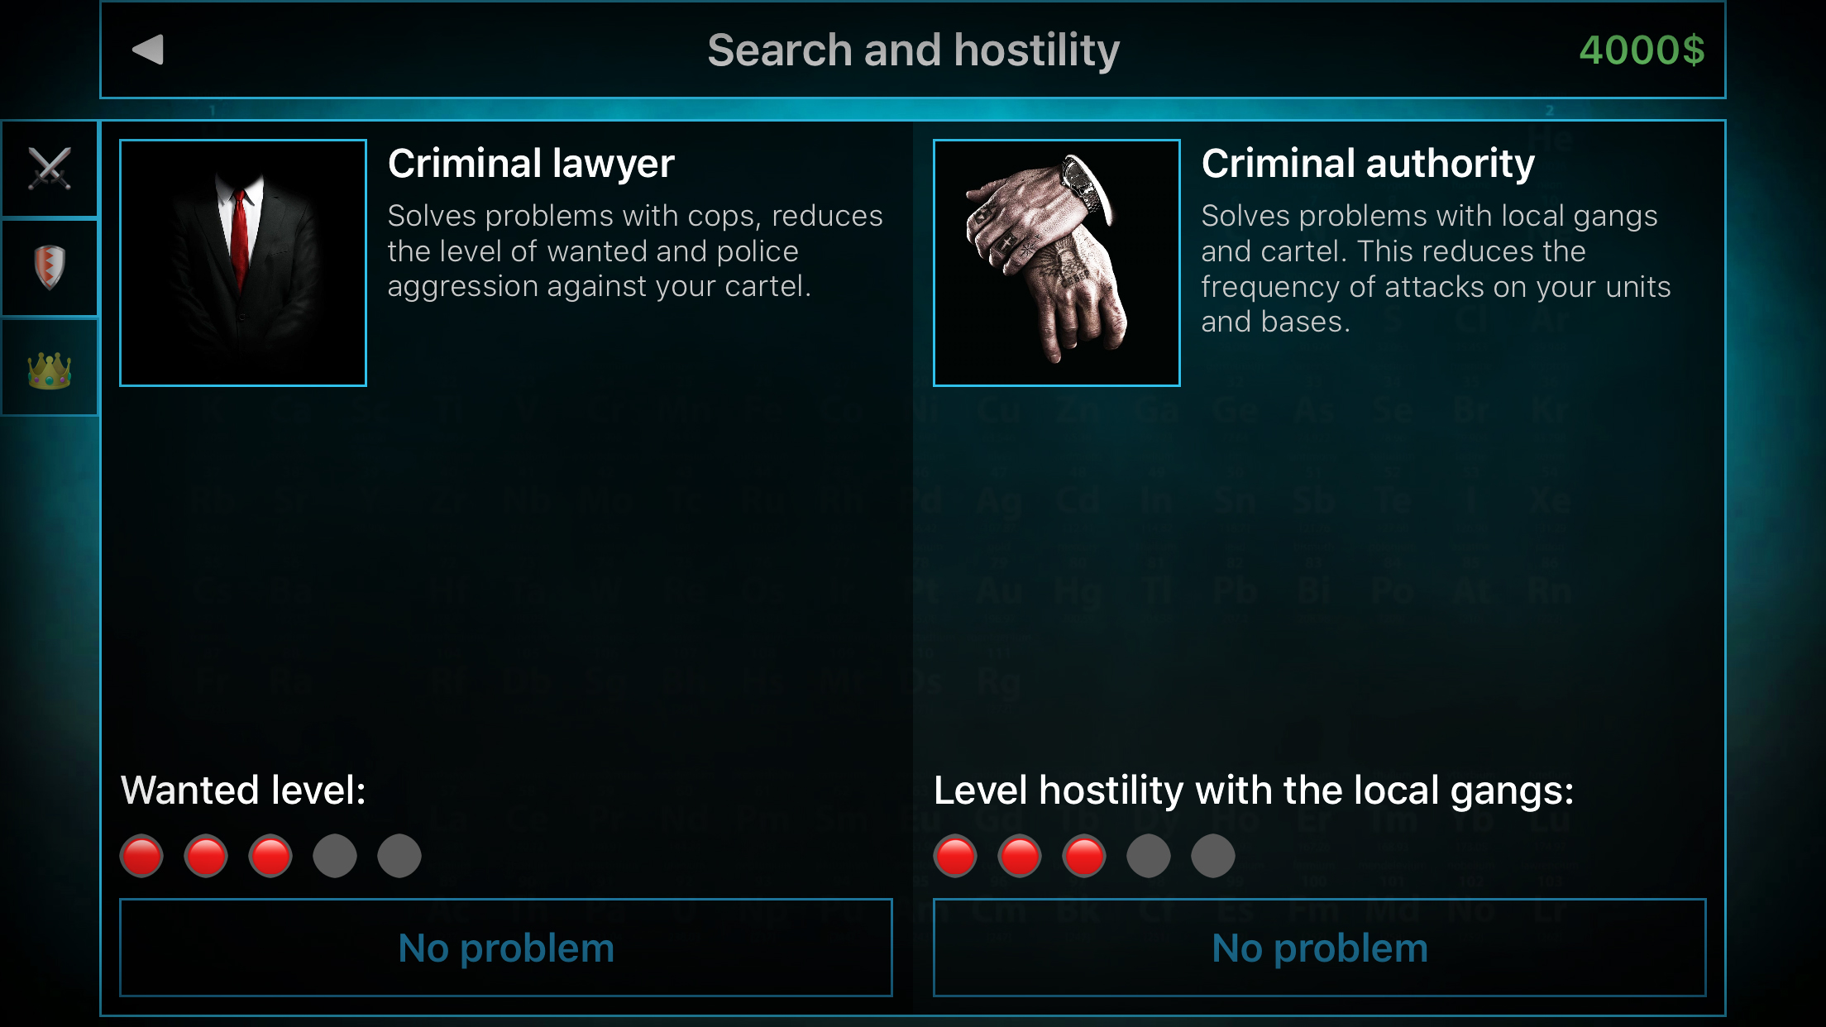The image size is (1826, 1027).
Task: Click the Criminal authority title
Action: point(1368,164)
